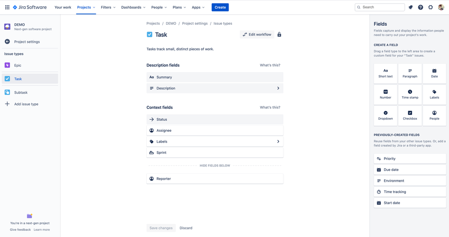Select the People field type
The width and height of the screenshot is (449, 237).
tap(435, 116)
